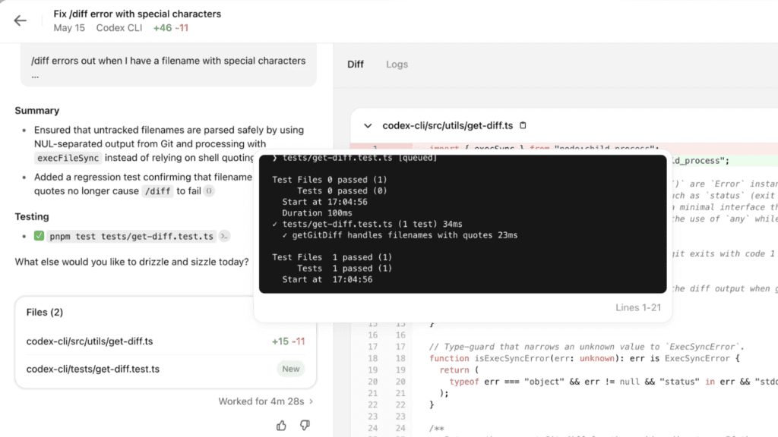Click the 'New' badge on get-diff.test.ts
The image size is (778, 437).
291,369
